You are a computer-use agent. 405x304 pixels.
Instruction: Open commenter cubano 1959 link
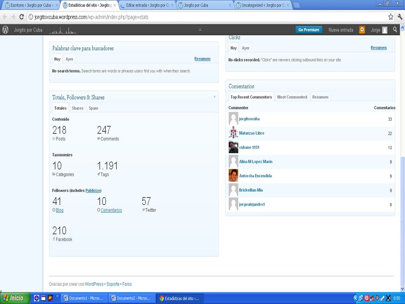tap(249, 147)
